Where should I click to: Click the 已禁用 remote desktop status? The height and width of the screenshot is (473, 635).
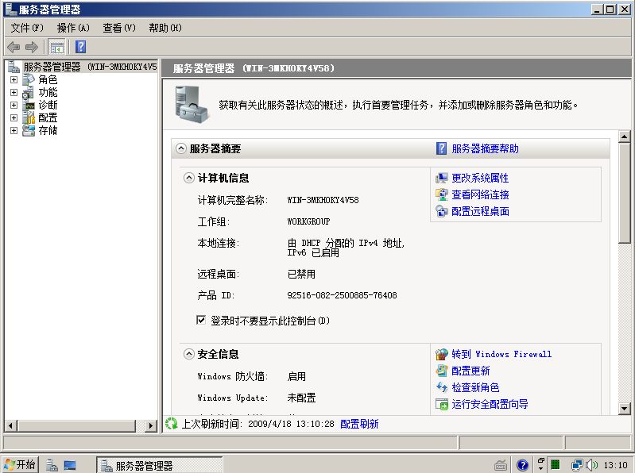click(x=301, y=274)
